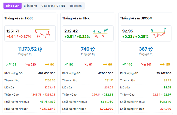Image resolution: width=177 pixels, height=115 pixels.
Task: Select the Tổng quan tab
Action: pos(12,6)
